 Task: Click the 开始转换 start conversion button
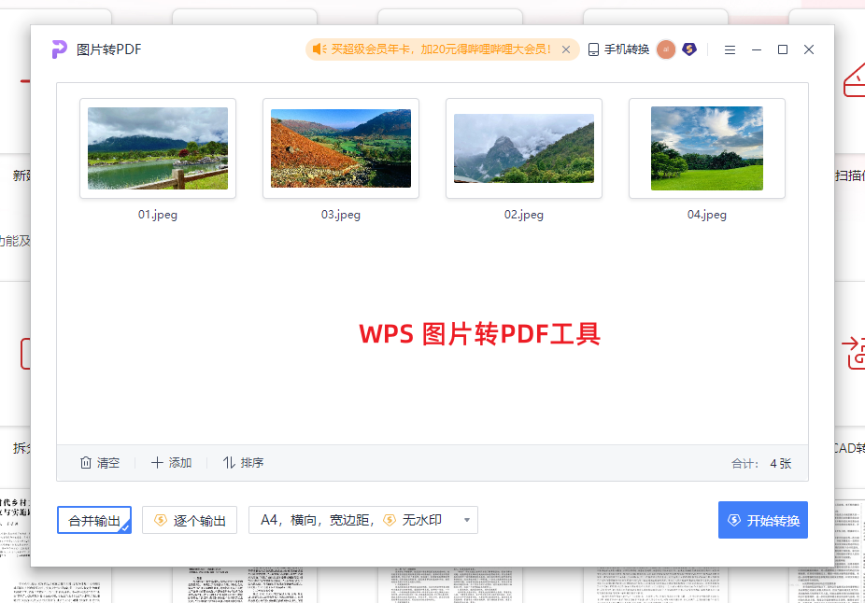(763, 520)
